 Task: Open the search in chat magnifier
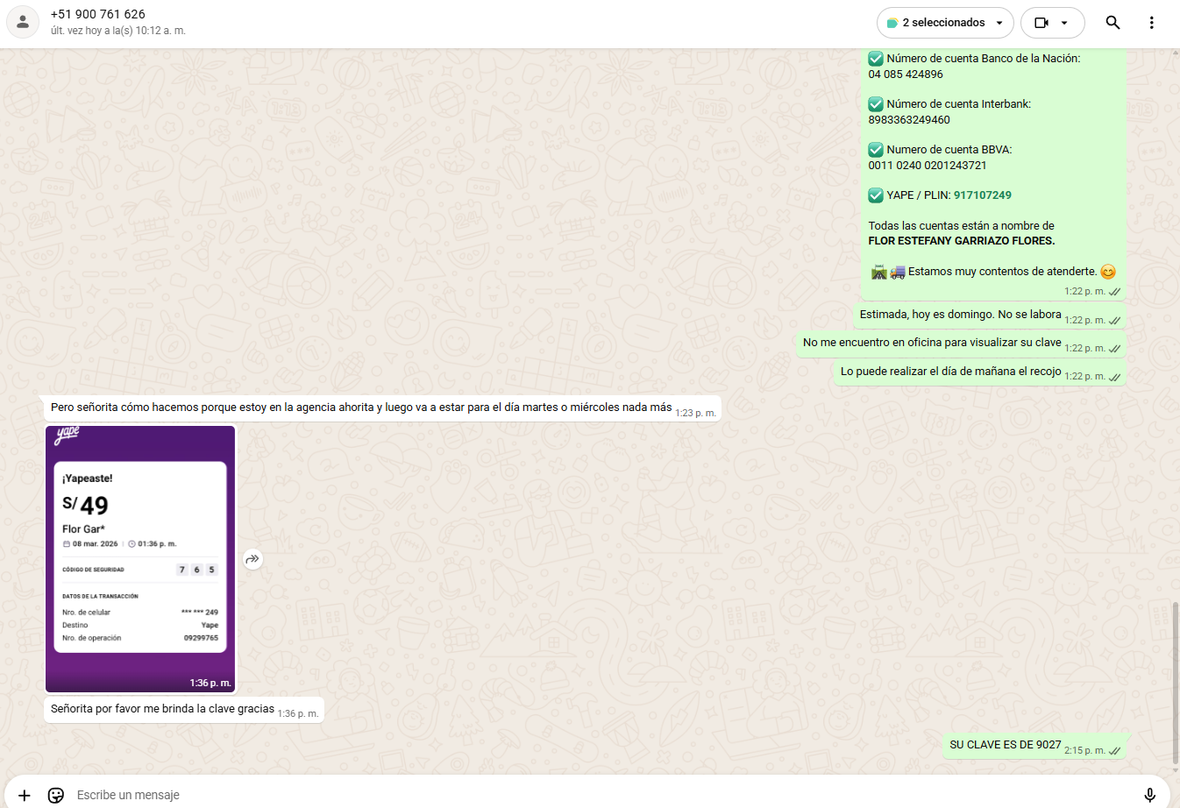[x=1112, y=23]
